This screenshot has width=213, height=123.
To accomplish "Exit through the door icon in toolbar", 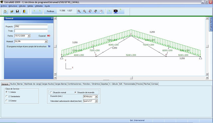I will click(24, 11).
